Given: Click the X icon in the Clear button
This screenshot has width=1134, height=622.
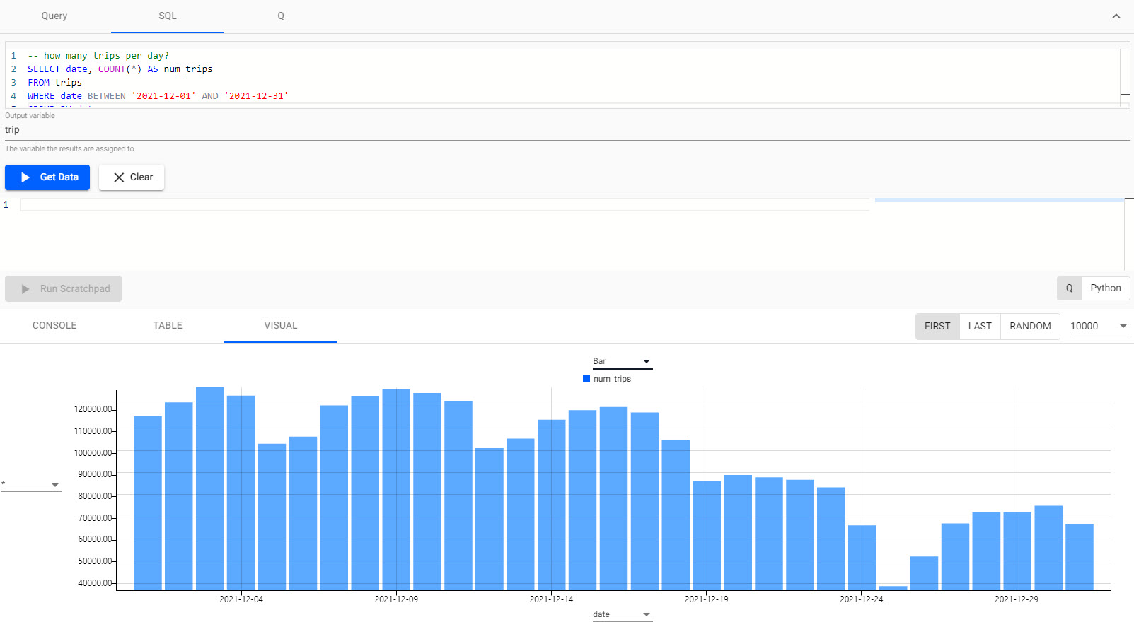Looking at the screenshot, I should point(119,177).
